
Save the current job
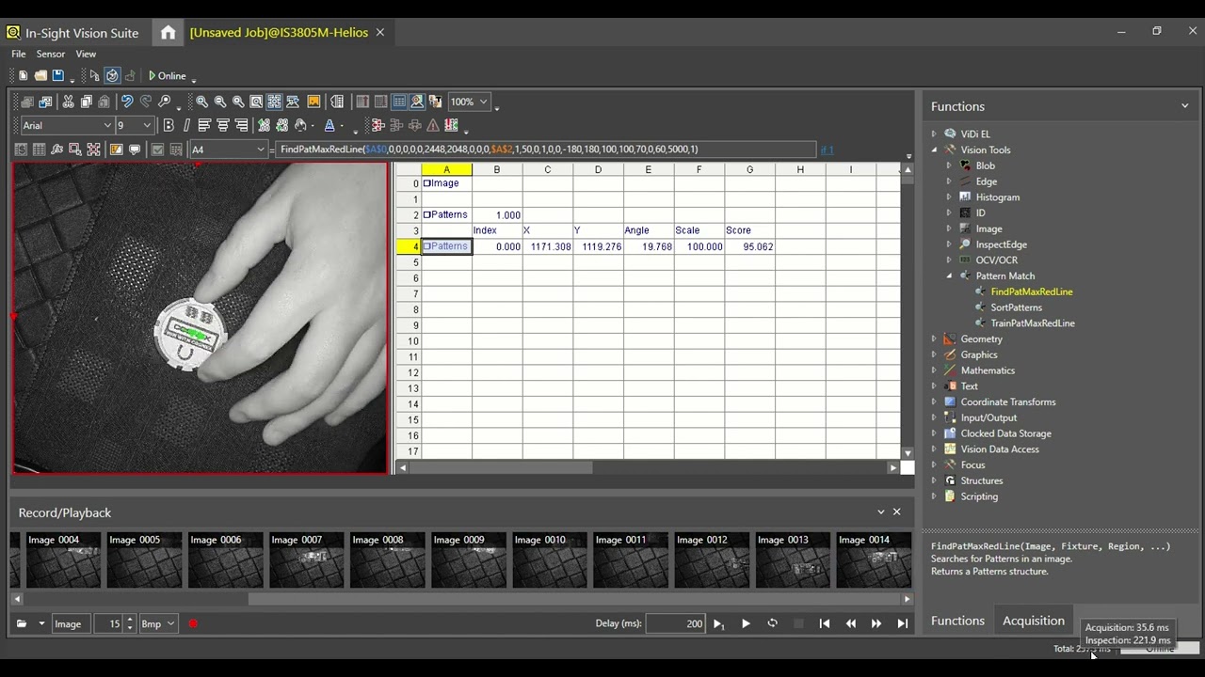tap(57, 76)
